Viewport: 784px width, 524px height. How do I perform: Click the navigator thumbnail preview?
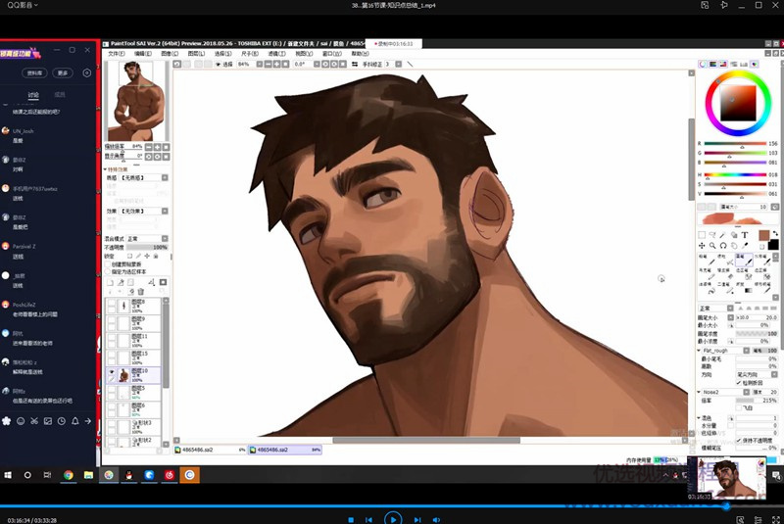136,99
